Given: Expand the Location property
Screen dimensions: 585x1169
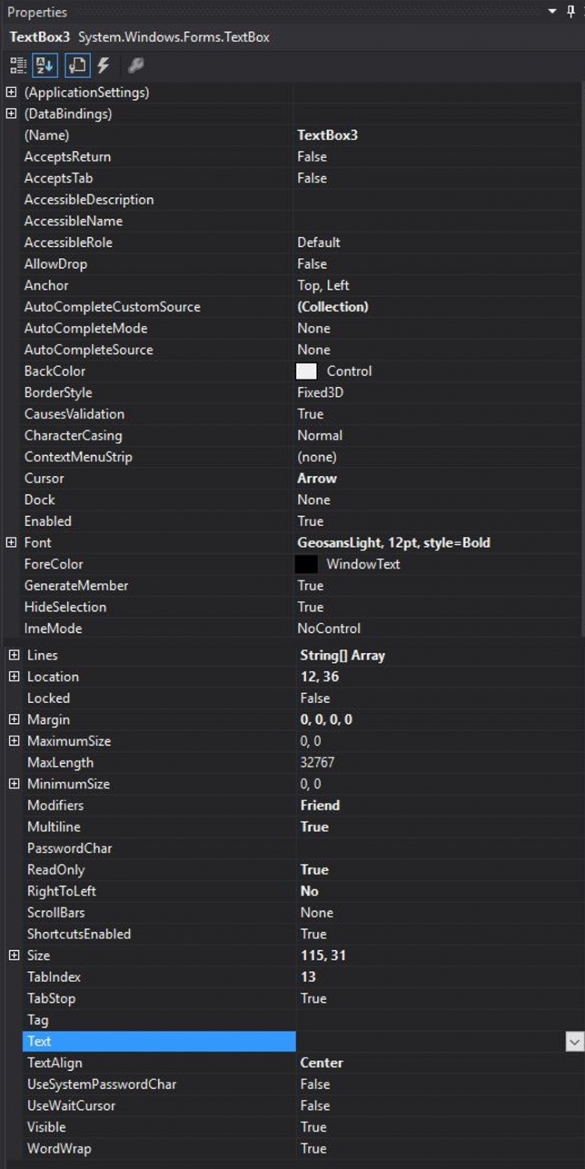Looking at the screenshot, I should pos(14,676).
